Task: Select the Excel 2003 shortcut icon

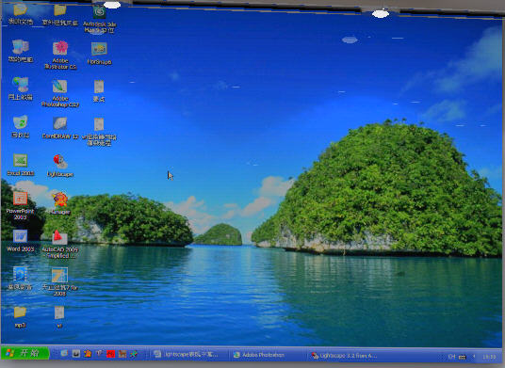Action: (x=21, y=165)
